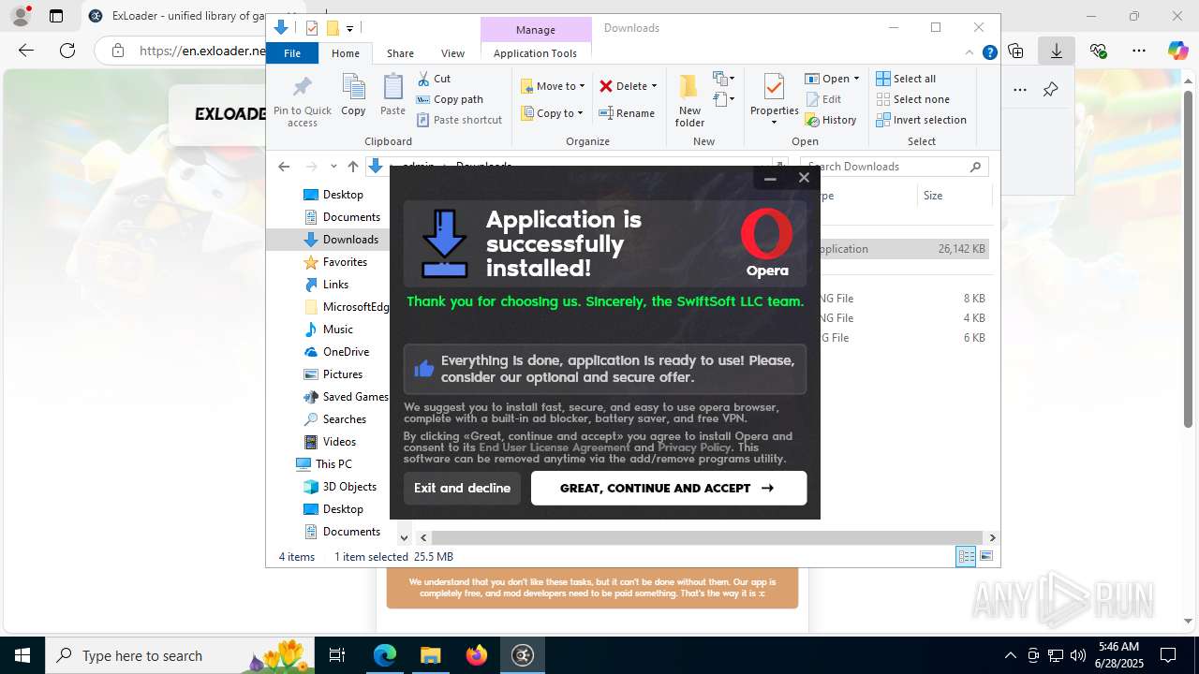This screenshot has height=674, width=1199.
Task: Open the Application Tools tab
Action: 535,53
